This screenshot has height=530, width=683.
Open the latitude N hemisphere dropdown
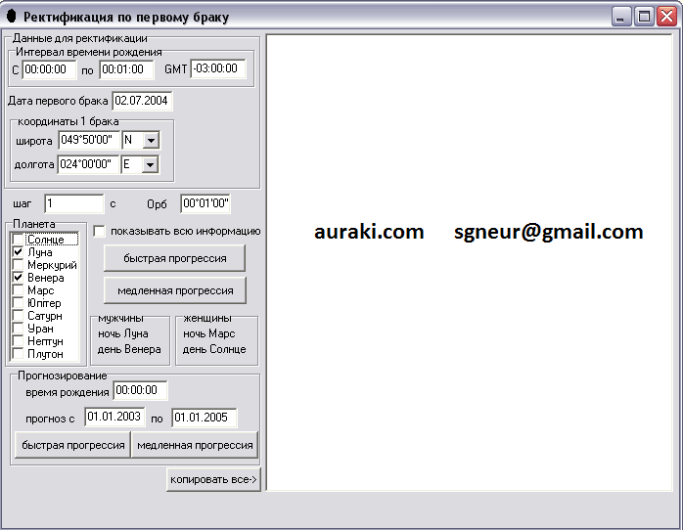(150, 141)
